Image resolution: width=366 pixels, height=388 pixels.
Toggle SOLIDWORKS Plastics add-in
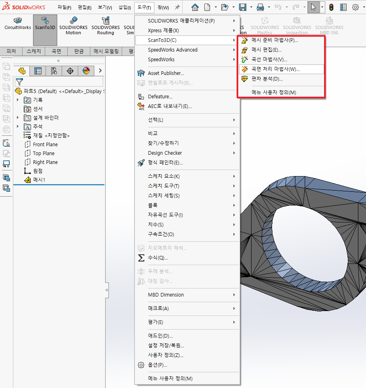[265, 26]
